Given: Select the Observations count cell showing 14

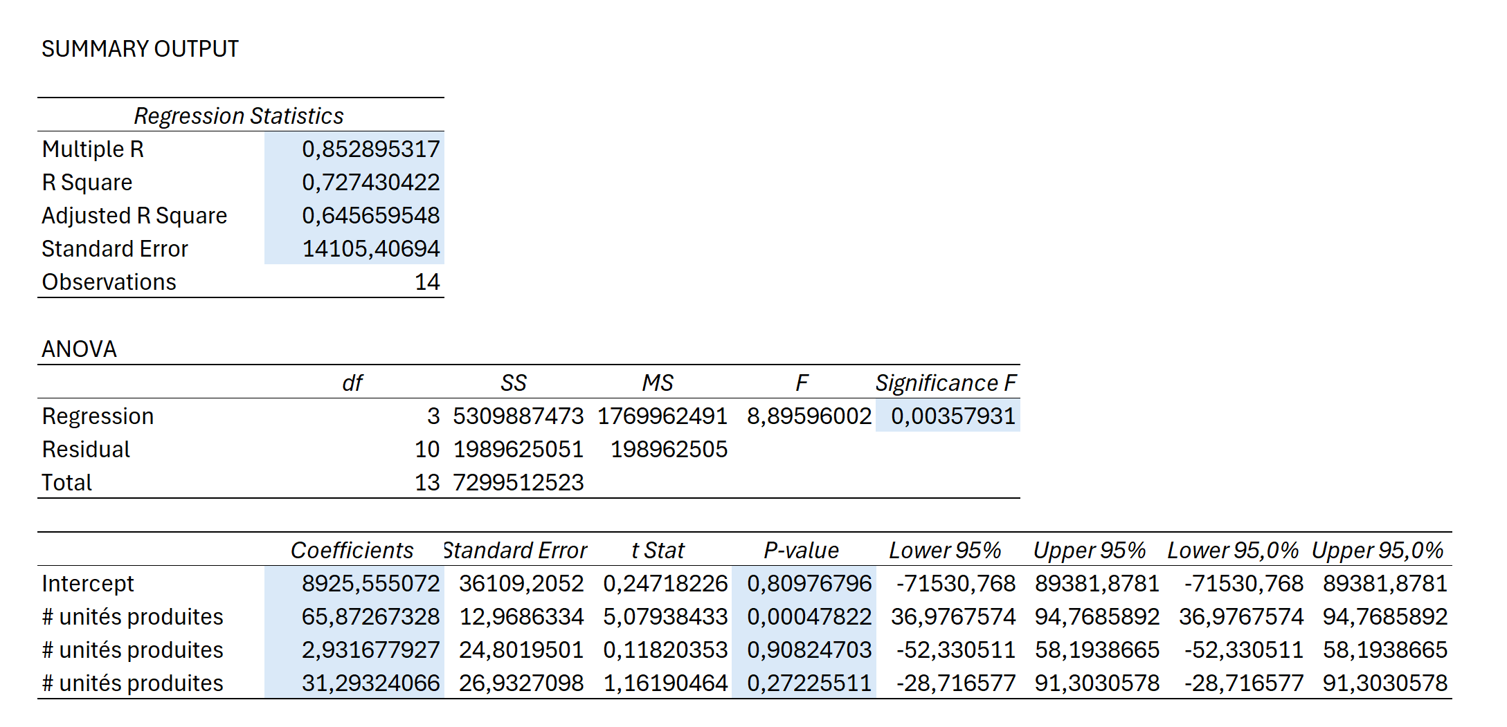Looking at the screenshot, I should [426, 282].
